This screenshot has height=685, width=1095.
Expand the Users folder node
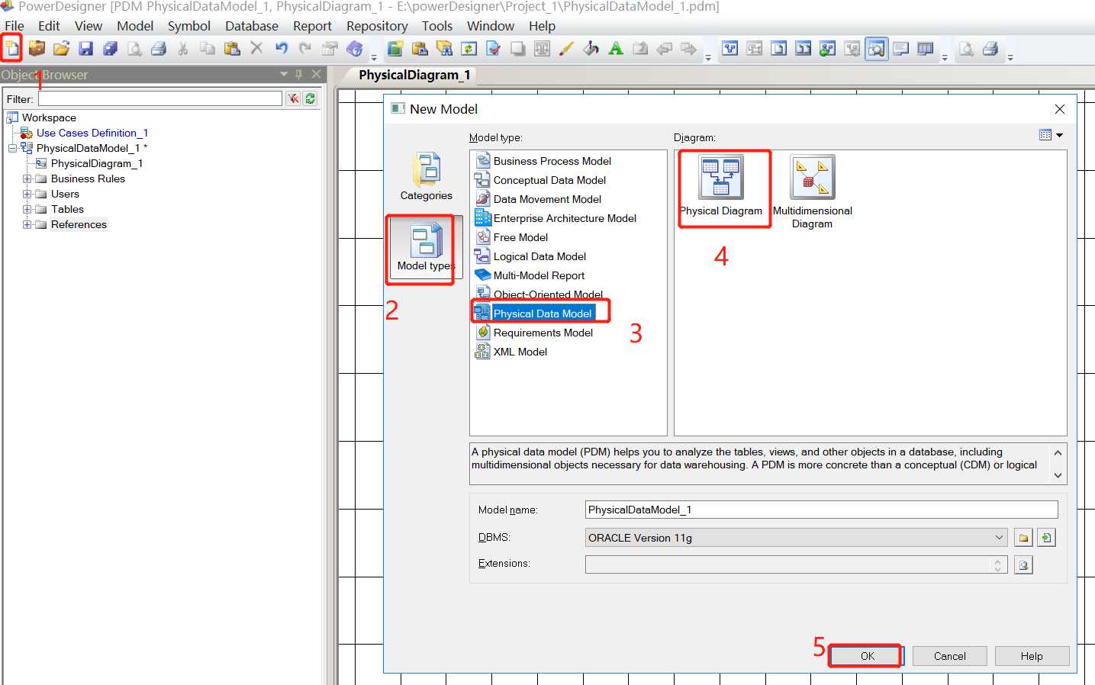click(27, 194)
